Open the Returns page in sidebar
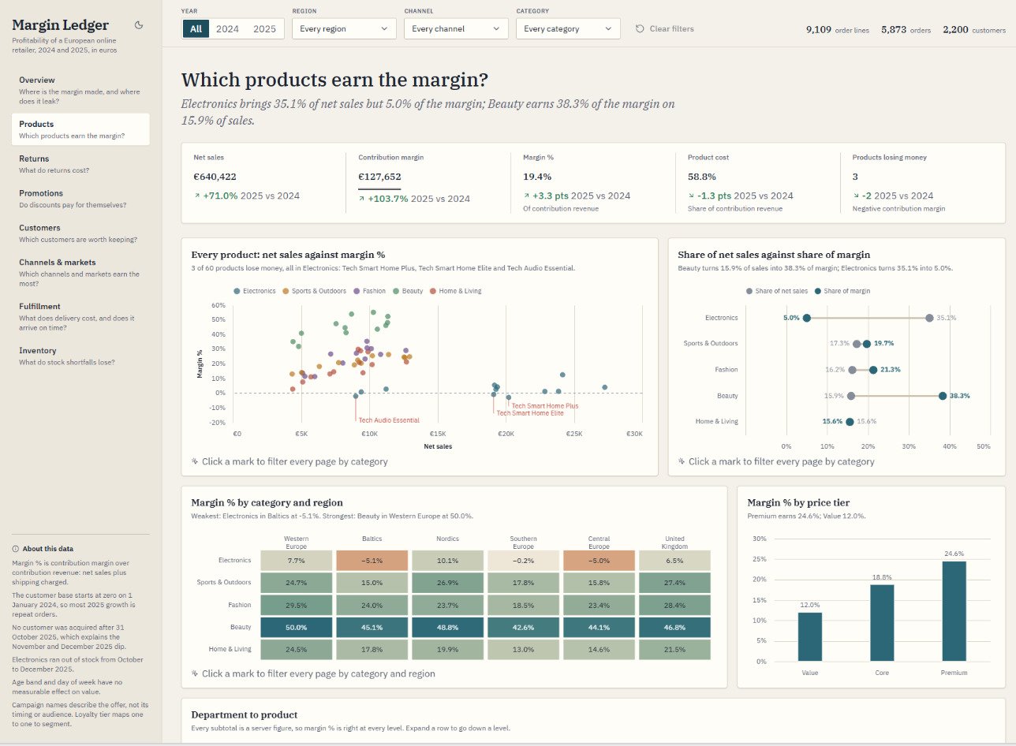 tap(80, 164)
